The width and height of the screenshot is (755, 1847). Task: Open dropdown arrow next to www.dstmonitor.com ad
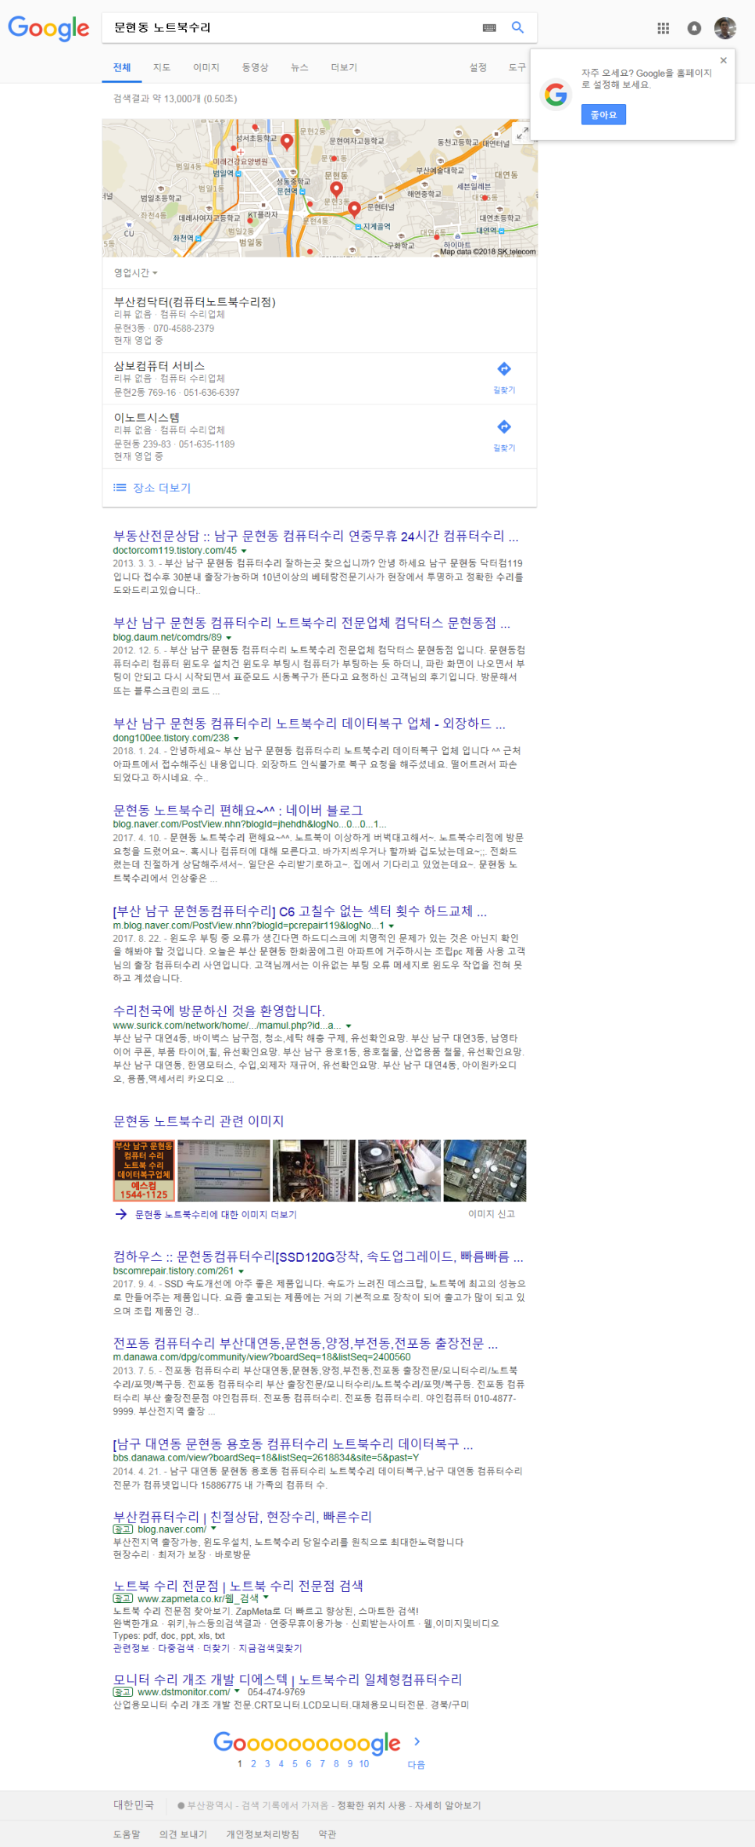(237, 1691)
